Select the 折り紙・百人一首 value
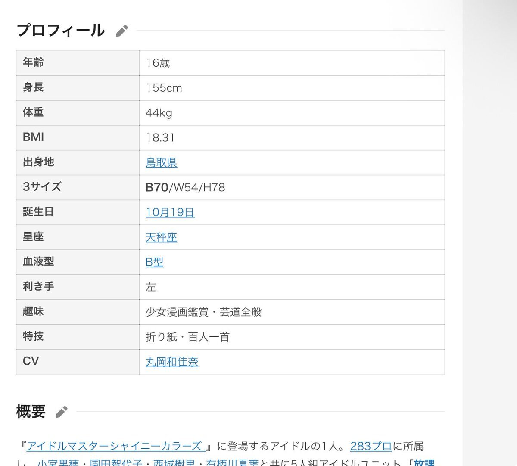517x466 pixels. click(188, 337)
